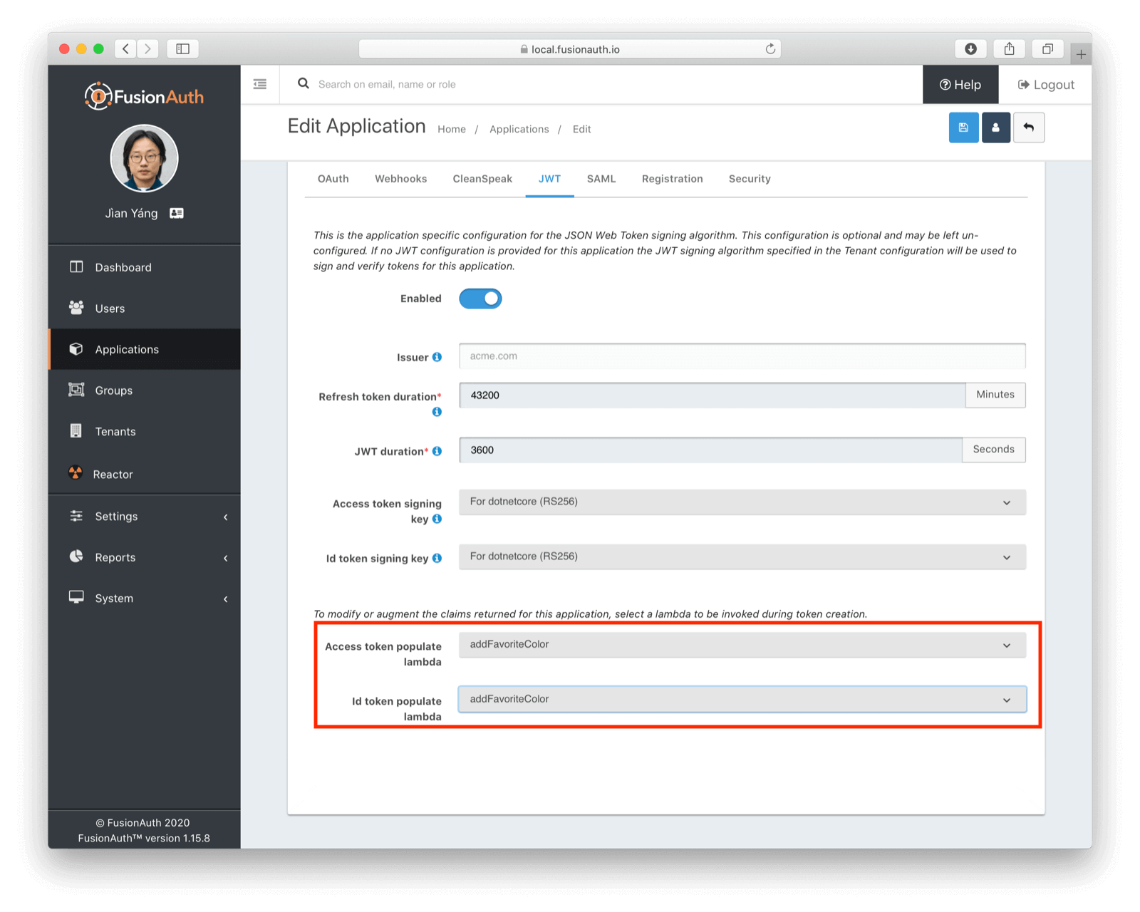Open a new Safari tab with plus

[x=1081, y=54]
